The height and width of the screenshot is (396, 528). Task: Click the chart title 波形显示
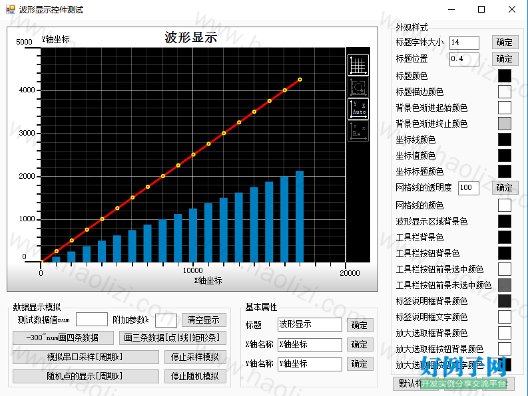point(191,37)
